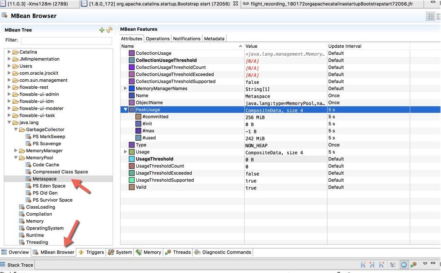Toggle the side-by-side layout button at top right

(x=431, y=16)
